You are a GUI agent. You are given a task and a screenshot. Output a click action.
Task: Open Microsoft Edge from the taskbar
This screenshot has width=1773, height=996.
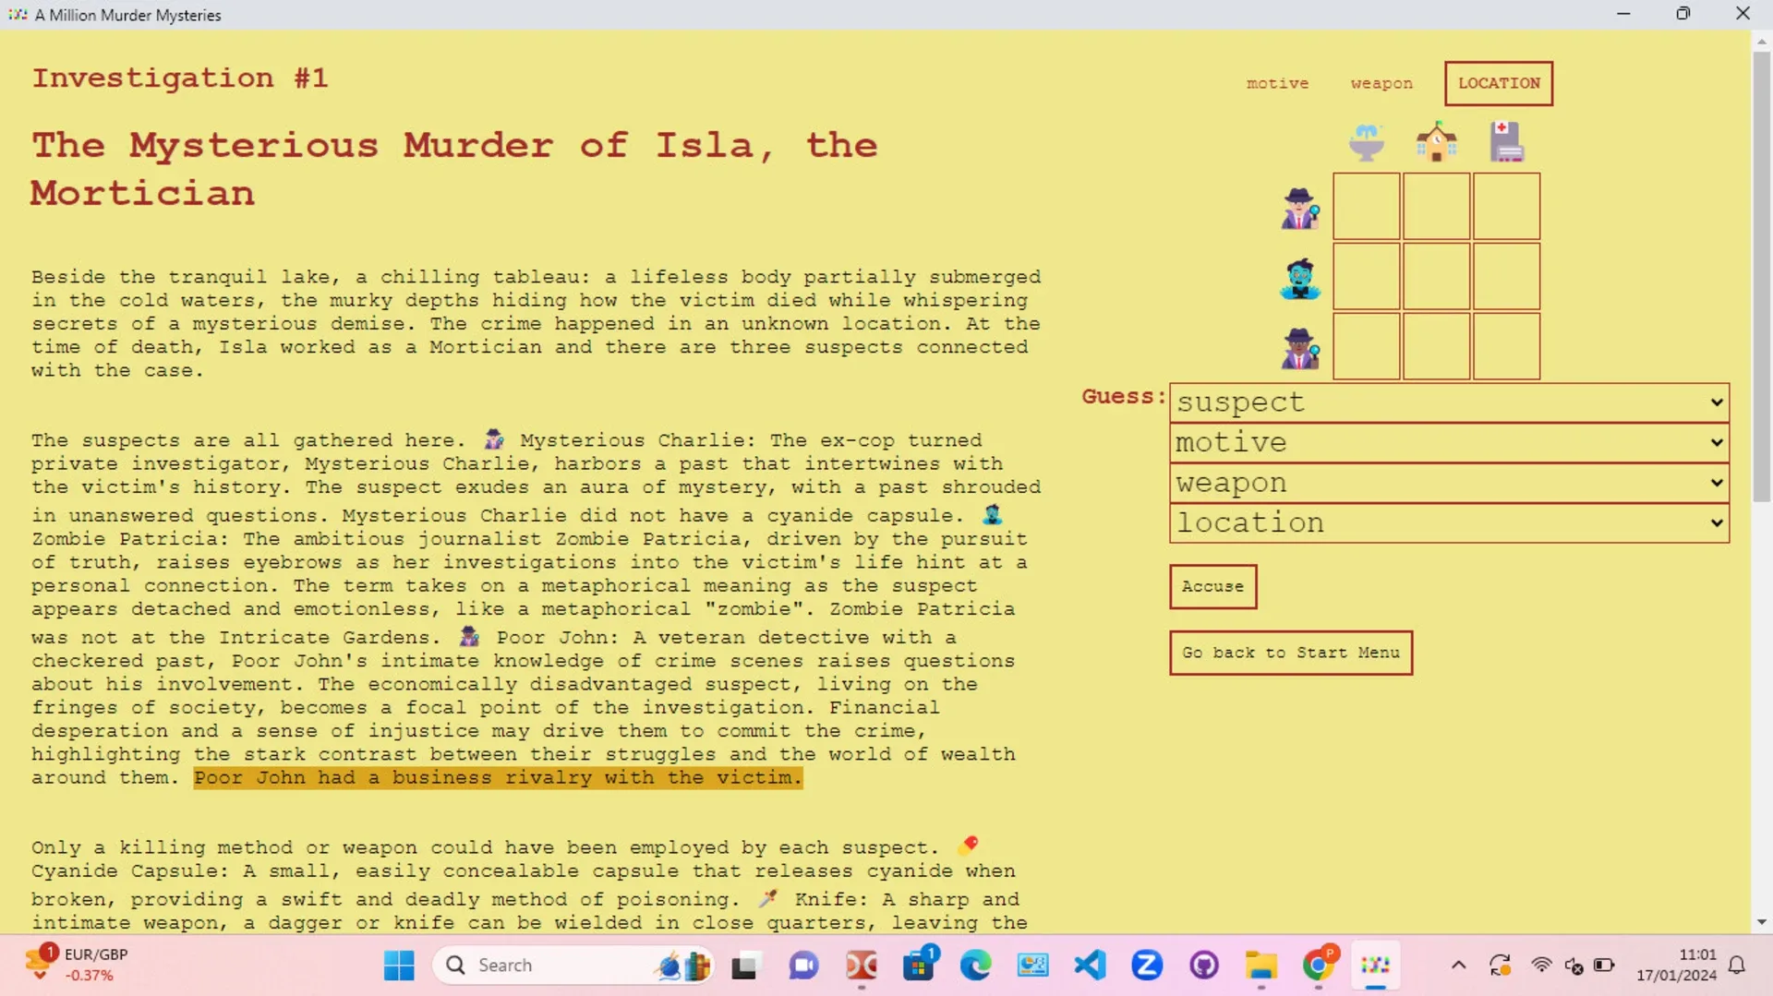[x=975, y=966]
